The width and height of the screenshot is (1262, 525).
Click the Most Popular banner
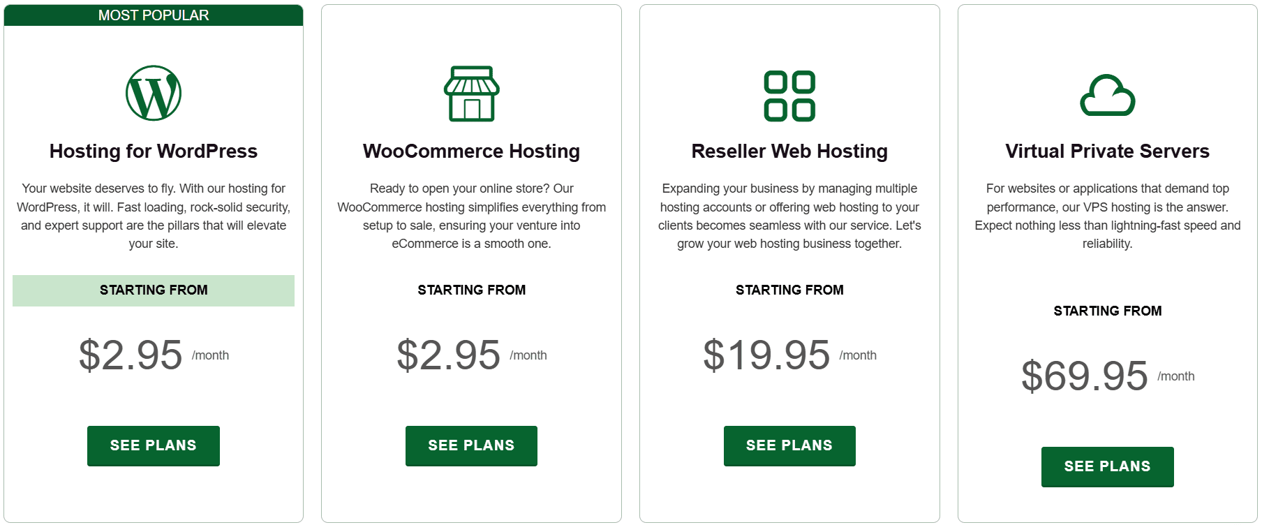[154, 15]
